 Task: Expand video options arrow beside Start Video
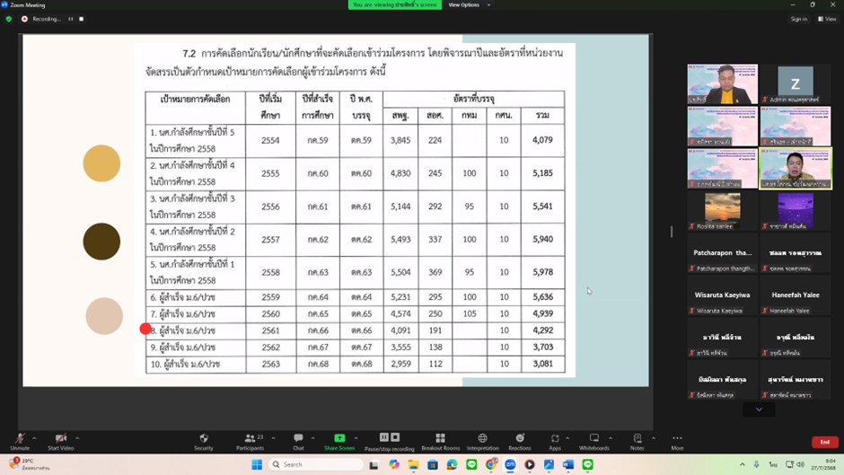click(x=77, y=438)
